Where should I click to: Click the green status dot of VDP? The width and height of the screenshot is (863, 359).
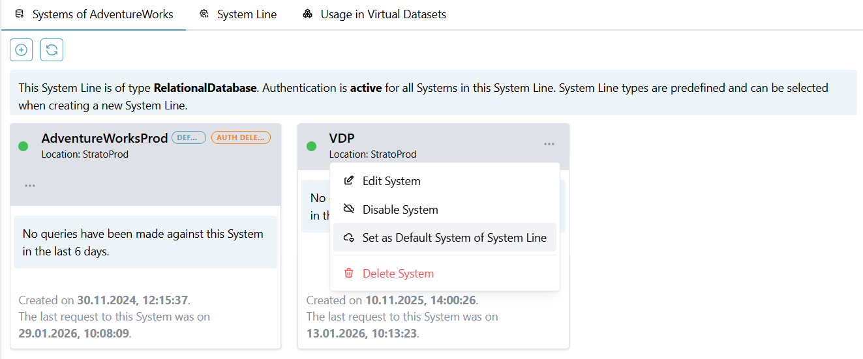(x=311, y=146)
